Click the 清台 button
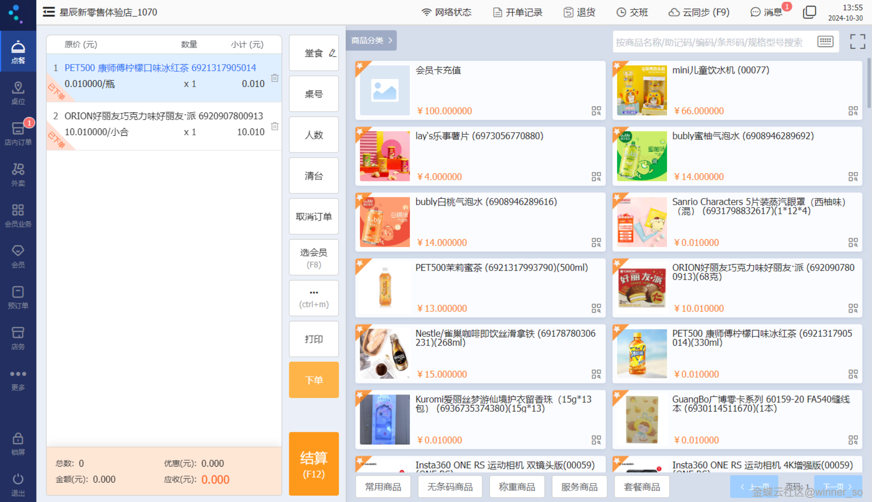The width and height of the screenshot is (872, 502). tap(314, 176)
